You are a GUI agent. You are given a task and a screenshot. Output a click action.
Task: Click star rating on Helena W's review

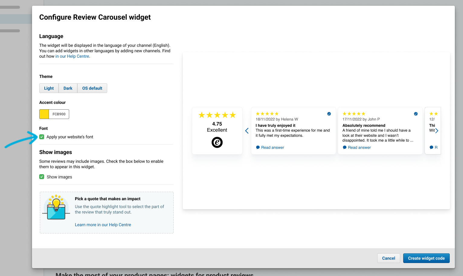coord(267,114)
